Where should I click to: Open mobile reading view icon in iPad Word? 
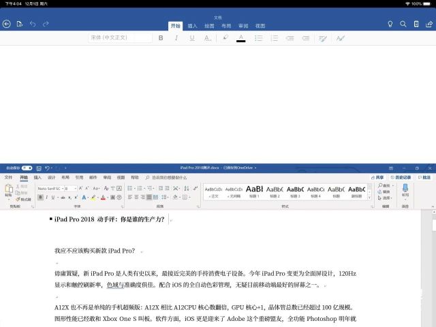point(416,24)
